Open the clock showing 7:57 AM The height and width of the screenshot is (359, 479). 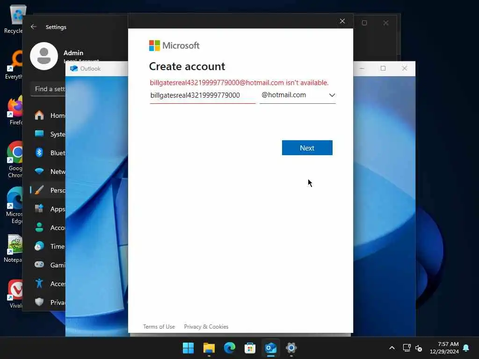(x=444, y=348)
